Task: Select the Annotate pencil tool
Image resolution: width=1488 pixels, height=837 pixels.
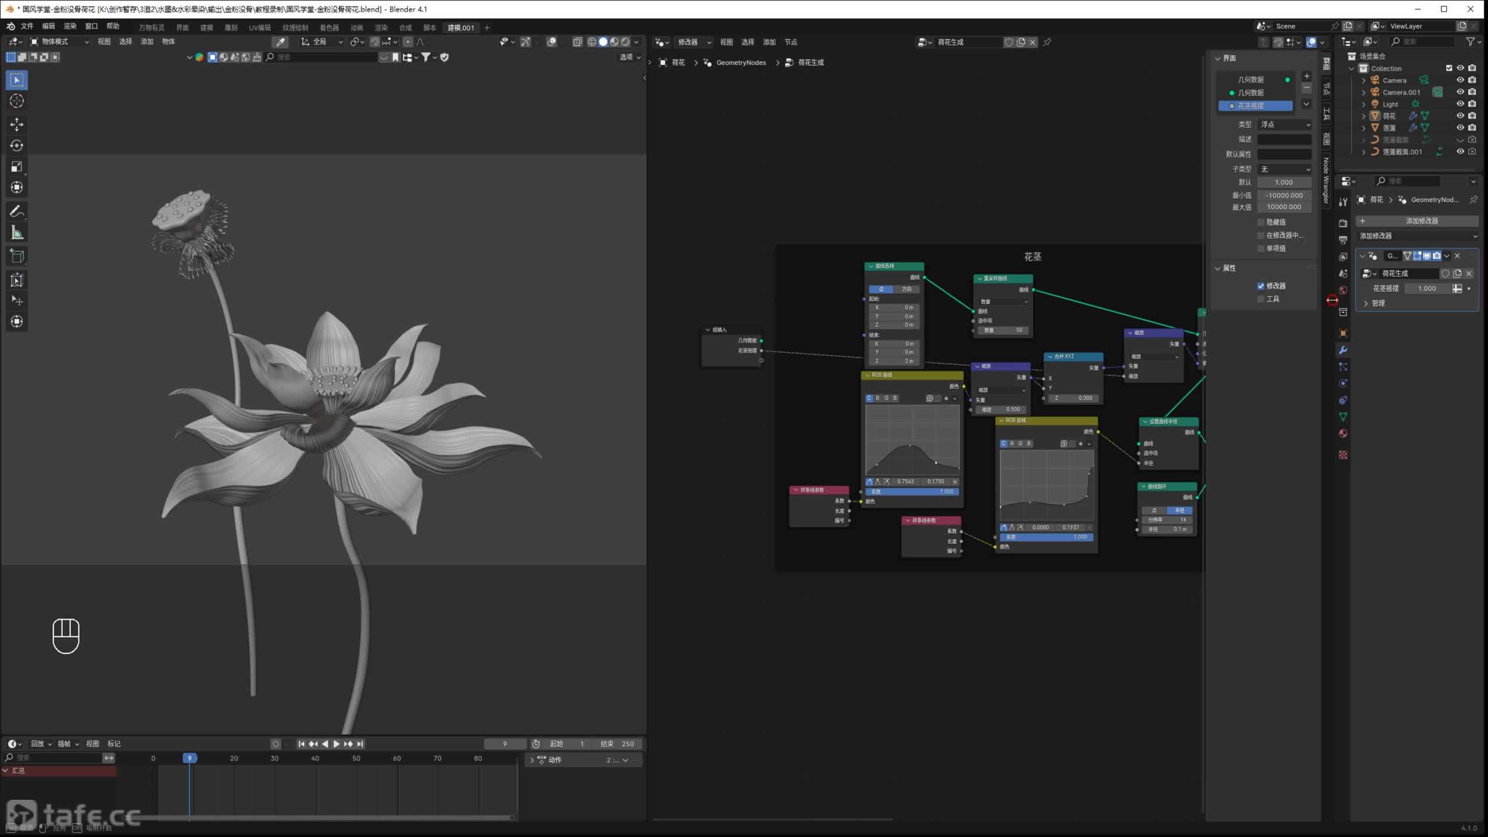Action: [x=16, y=212]
